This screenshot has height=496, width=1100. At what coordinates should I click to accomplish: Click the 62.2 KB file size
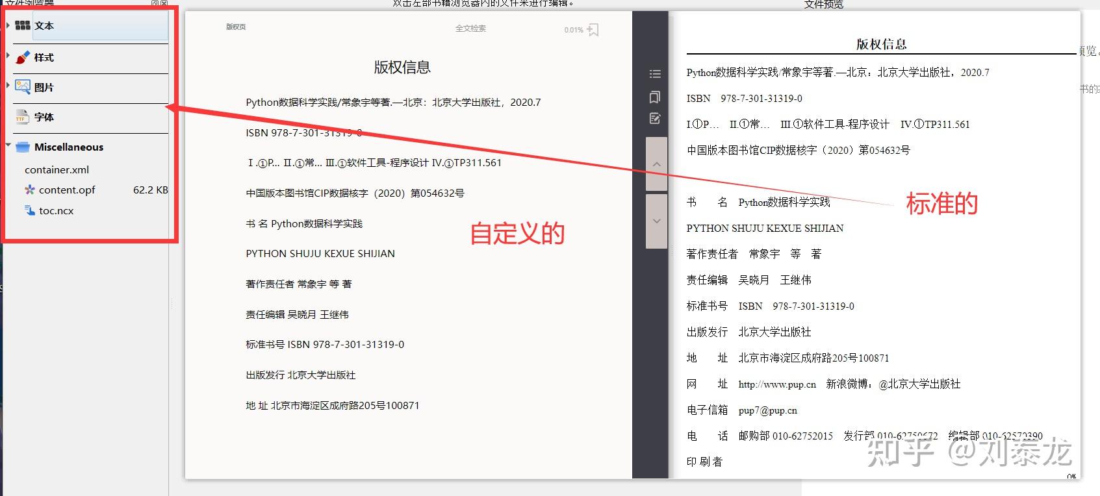(x=151, y=190)
